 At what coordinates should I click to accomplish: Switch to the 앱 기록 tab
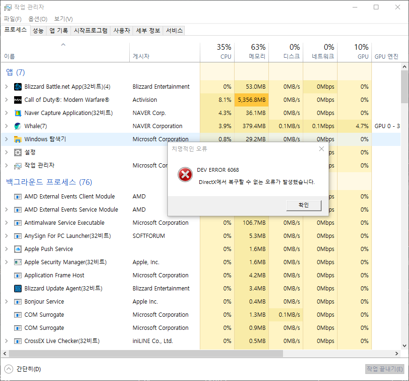coord(59,30)
